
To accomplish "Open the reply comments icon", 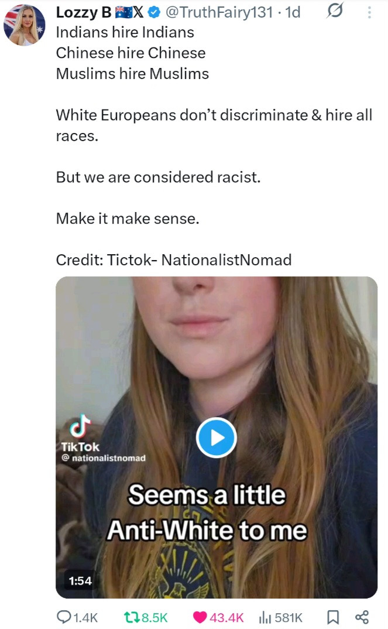I will 64,617.
